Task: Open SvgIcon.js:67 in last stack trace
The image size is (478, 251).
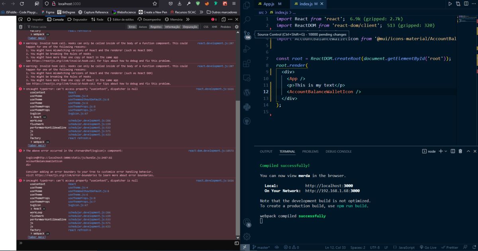Action: pyautogui.click(x=78, y=205)
